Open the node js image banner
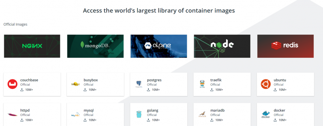This screenshot has width=323, height=126. 222,46
